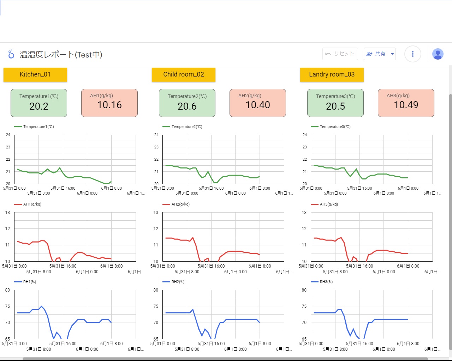This screenshot has height=361, width=452.
Task: Click the Temperature2 green scorecard
Action: pyautogui.click(x=187, y=103)
